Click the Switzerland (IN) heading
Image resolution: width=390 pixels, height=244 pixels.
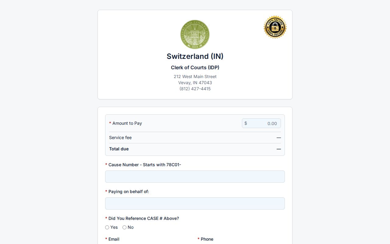(x=195, y=56)
